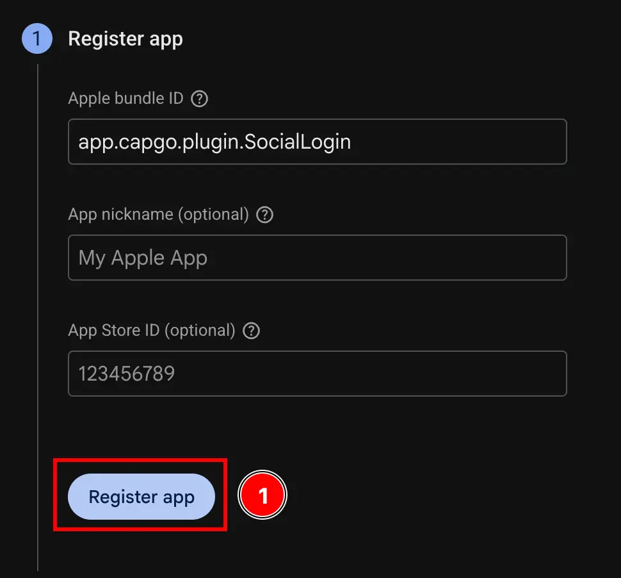
Task: Click the Apple bundle ID input field
Action: [x=317, y=142]
